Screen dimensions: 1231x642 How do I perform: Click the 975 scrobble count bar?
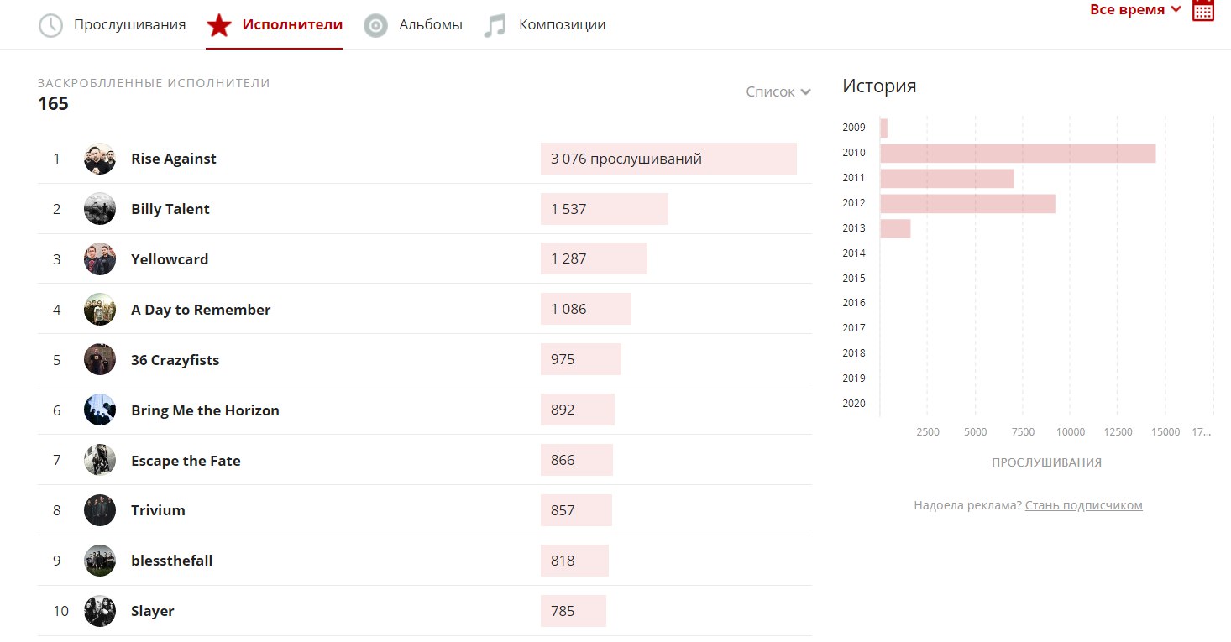581,359
